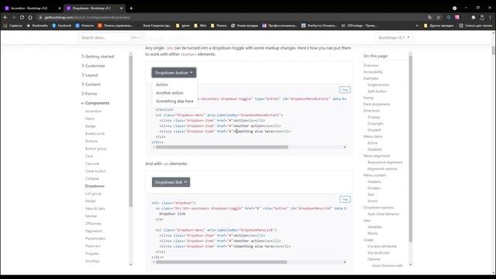Choose Something else here menu item

175,101
